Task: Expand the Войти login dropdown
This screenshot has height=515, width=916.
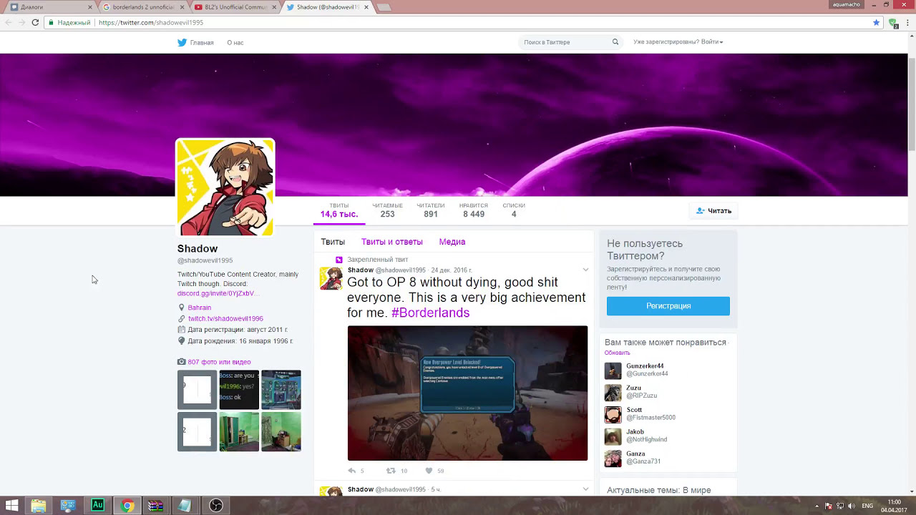Action: click(x=711, y=42)
